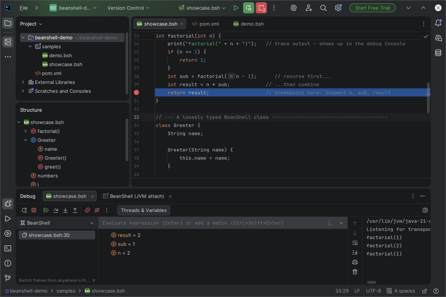Open the Problems tool window icon
Image resolution: width=446 pixels, height=297 pixels.
point(7,263)
